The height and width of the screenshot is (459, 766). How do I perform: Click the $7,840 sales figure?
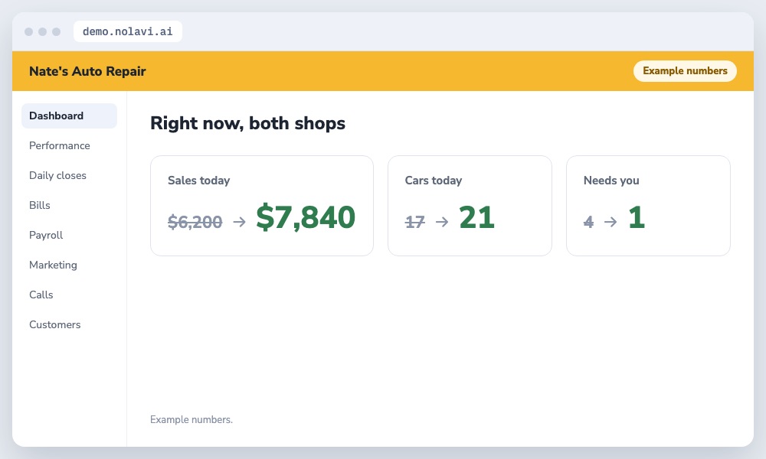tap(306, 217)
